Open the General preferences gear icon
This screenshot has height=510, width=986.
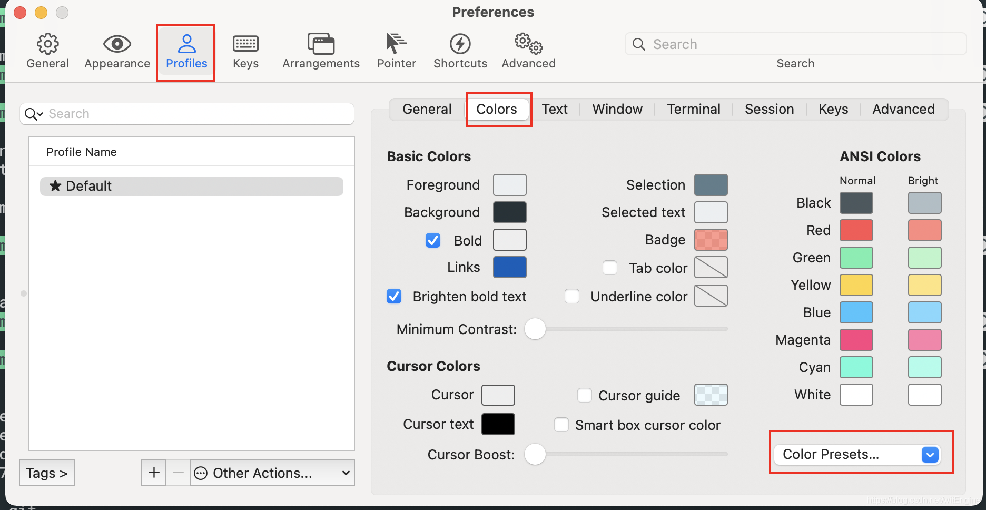[x=47, y=44]
